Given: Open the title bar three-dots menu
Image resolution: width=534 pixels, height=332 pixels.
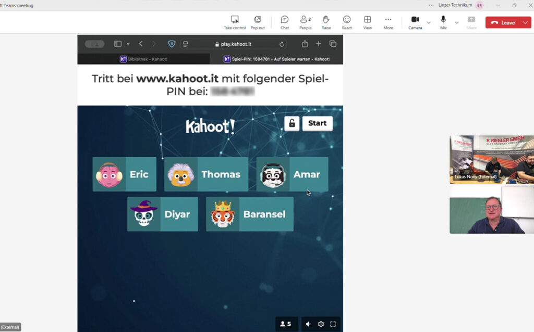Looking at the screenshot, I should point(431,5).
